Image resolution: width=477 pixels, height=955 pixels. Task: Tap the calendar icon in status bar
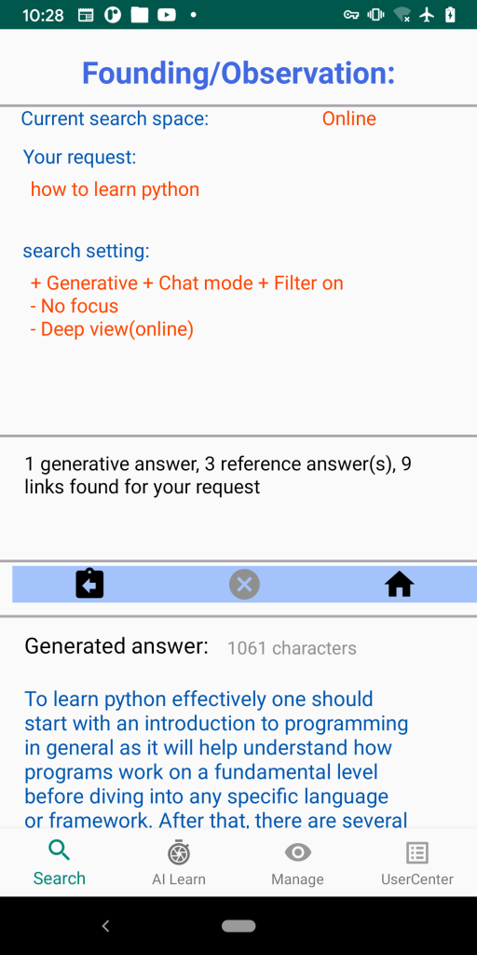coord(86,15)
